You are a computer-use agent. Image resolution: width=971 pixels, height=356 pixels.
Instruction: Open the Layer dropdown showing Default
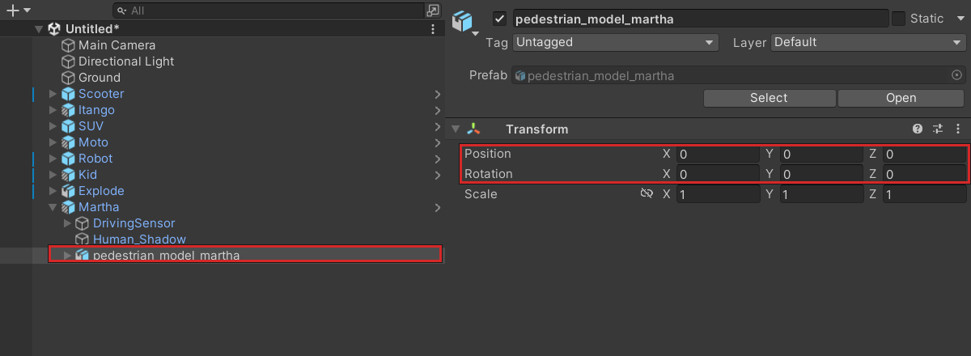[868, 42]
